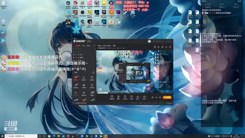Open the mode dropdown beside the app logo
This screenshot has height=138, width=245.
tap(89, 41)
